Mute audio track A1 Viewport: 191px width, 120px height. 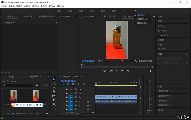point(80,101)
